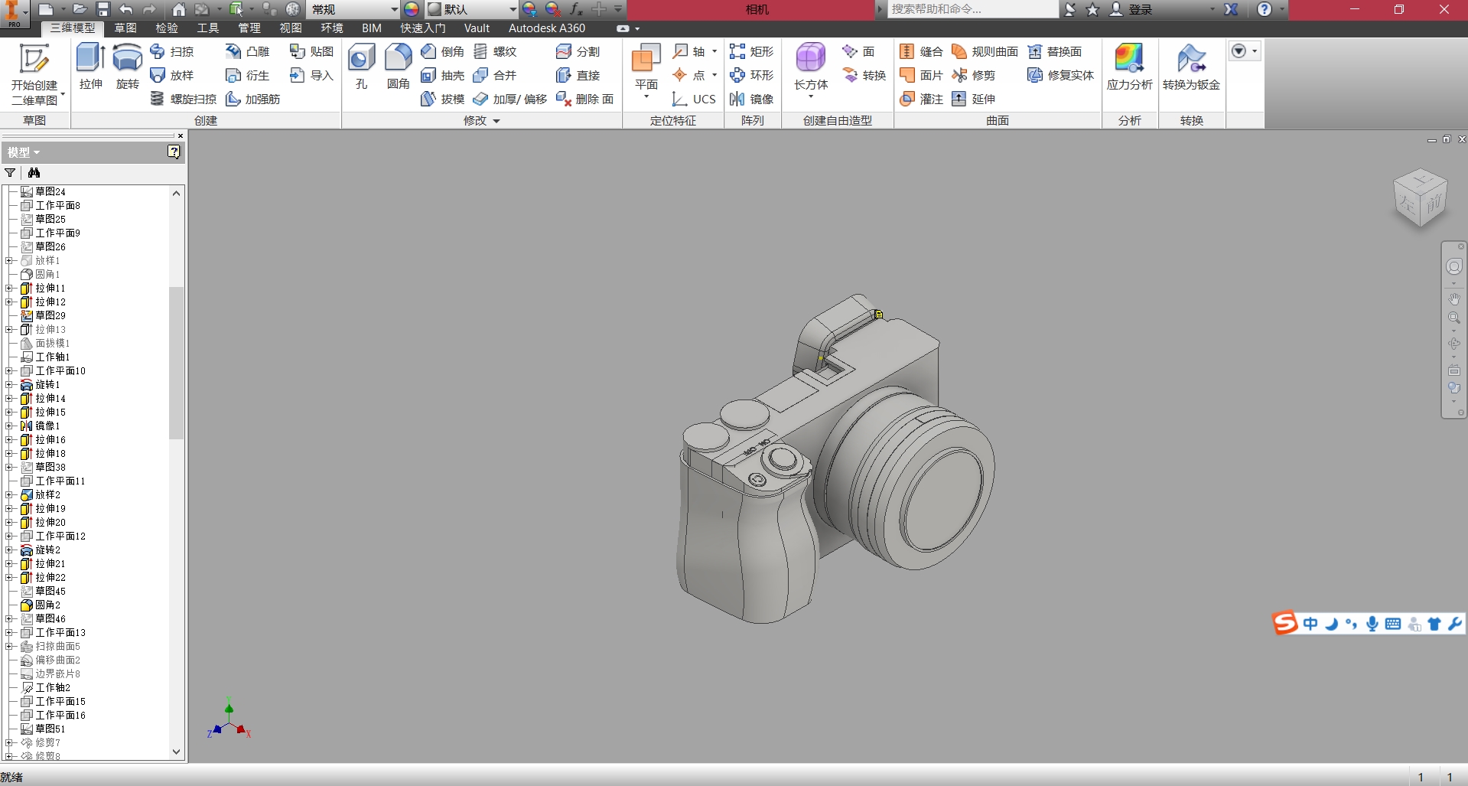Select the Rib (加强筋) tool
Screen dimensions: 1468x786
click(x=253, y=99)
